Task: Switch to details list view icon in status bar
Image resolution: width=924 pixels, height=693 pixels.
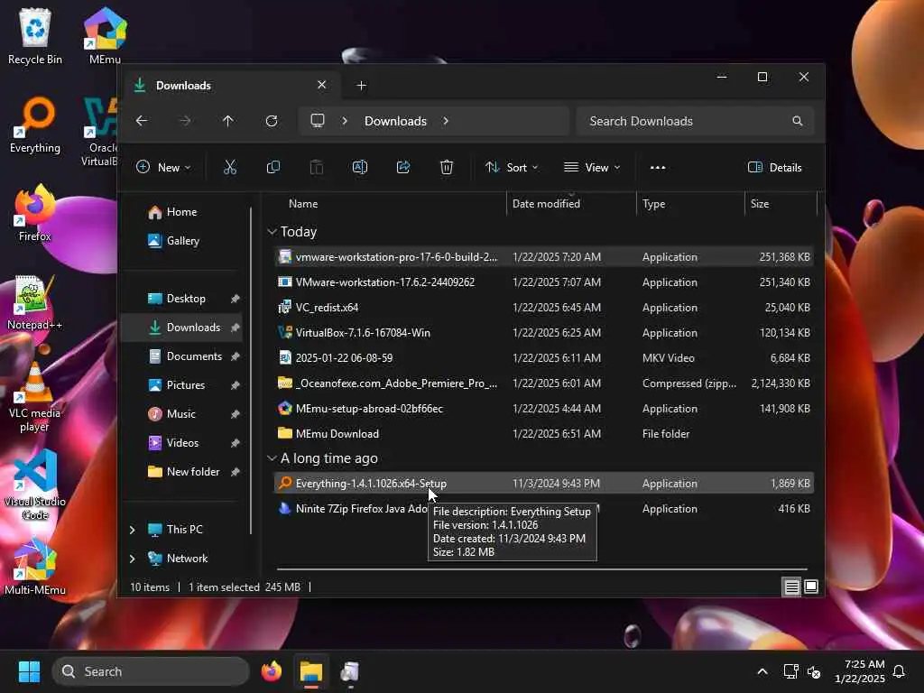Action: [x=791, y=587]
